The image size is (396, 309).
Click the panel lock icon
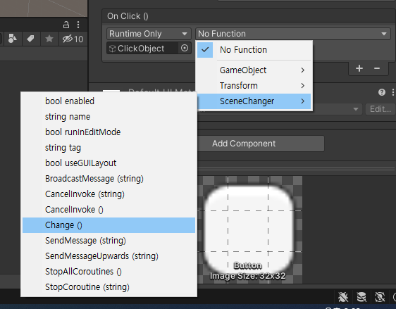(x=66, y=25)
